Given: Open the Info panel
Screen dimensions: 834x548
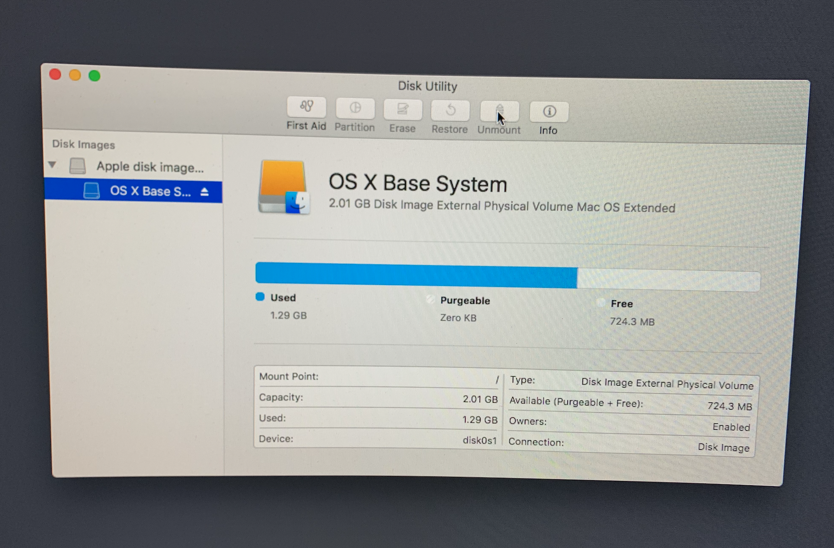Looking at the screenshot, I should [549, 112].
